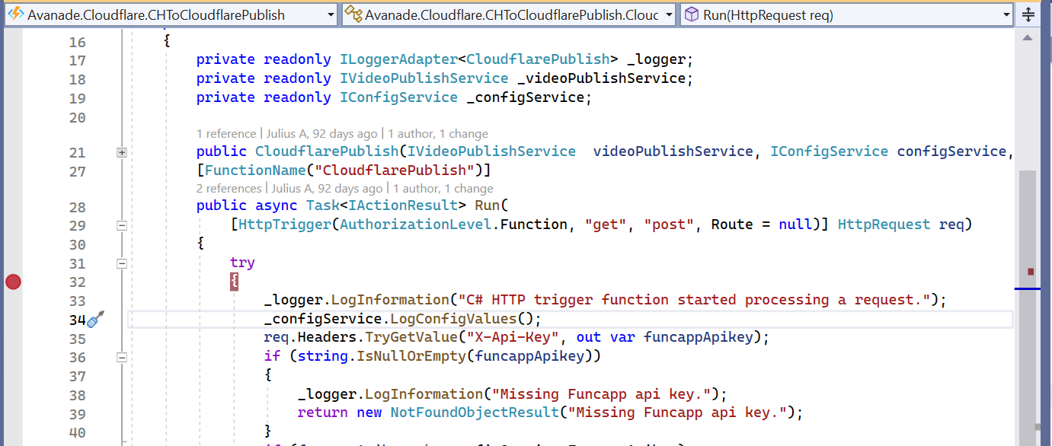The height and width of the screenshot is (446, 1052).
Task: Collapse the Run method at line 29
Action: (x=121, y=225)
